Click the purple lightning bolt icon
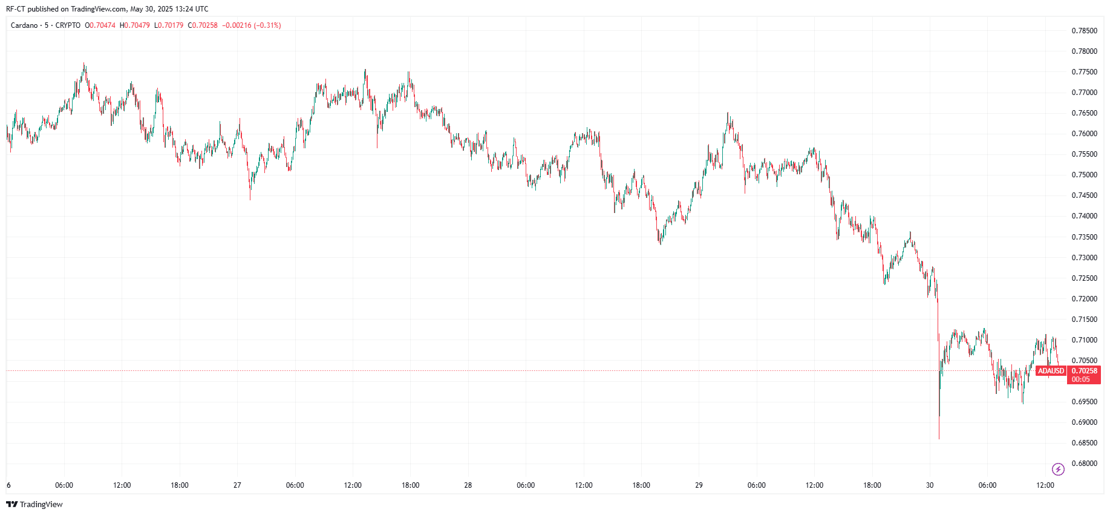Screen dimensions: 1110x515 (1058, 469)
